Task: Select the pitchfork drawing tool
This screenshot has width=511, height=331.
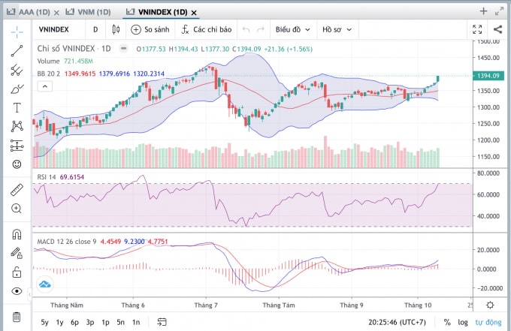Action: tap(17, 70)
